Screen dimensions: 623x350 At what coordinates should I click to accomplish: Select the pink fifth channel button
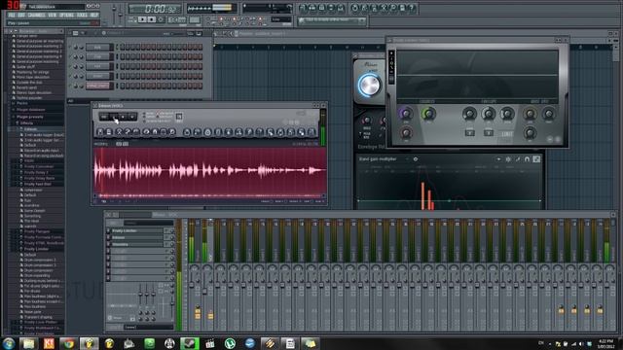coord(97,86)
